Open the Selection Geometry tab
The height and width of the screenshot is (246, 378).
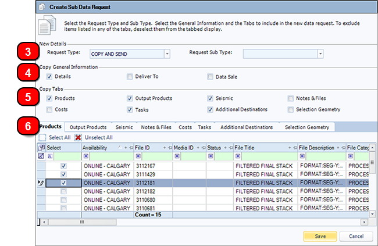[307, 127]
